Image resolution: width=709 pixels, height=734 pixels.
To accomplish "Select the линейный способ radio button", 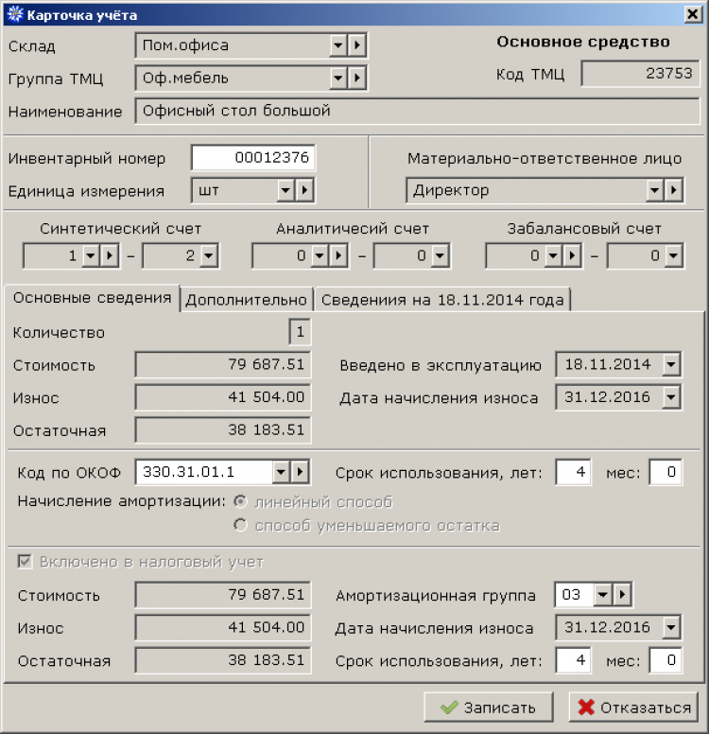I will 240,502.
